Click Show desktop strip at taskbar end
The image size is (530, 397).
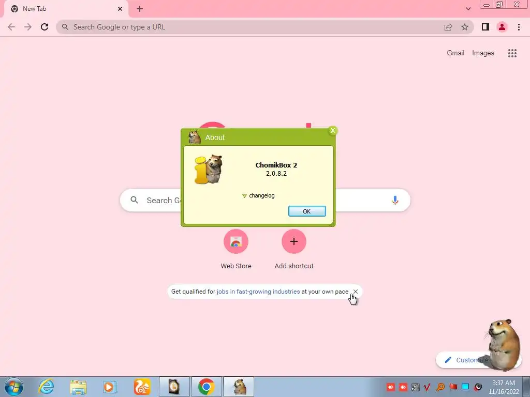point(526,387)
